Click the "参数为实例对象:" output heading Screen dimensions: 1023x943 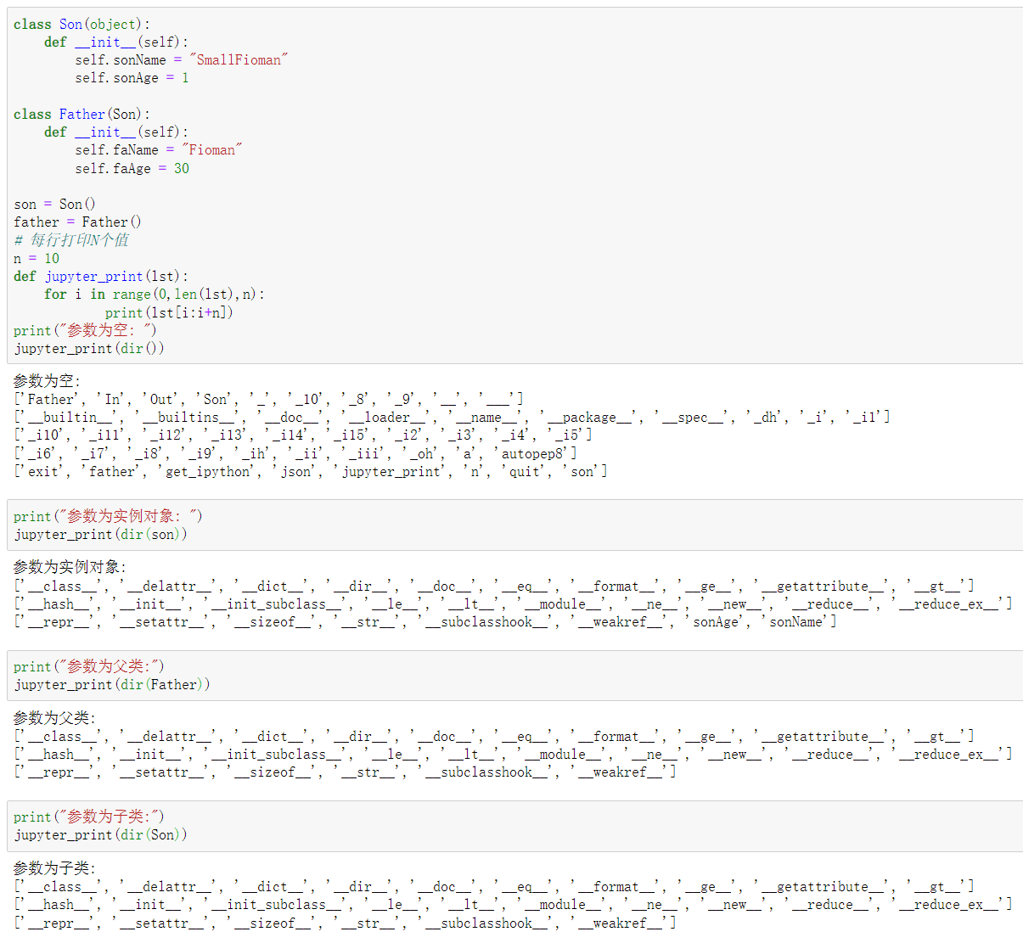coord(70,567)
